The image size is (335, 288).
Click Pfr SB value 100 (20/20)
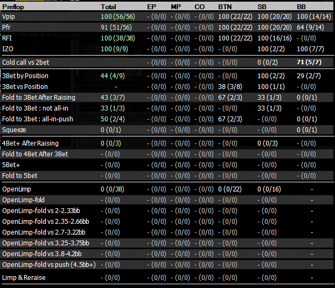[x=275, y=28]
